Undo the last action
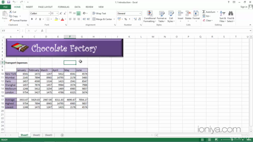The width and height of the screenshot is (253, 142). pos(14,2)
